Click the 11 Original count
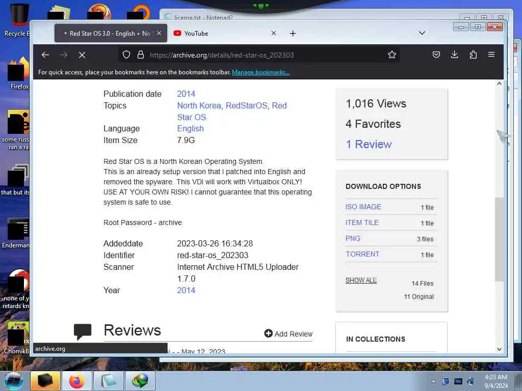 tap(419, 297)
